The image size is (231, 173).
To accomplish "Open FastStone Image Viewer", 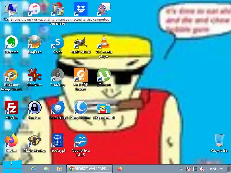I will [x=11, y=80].
